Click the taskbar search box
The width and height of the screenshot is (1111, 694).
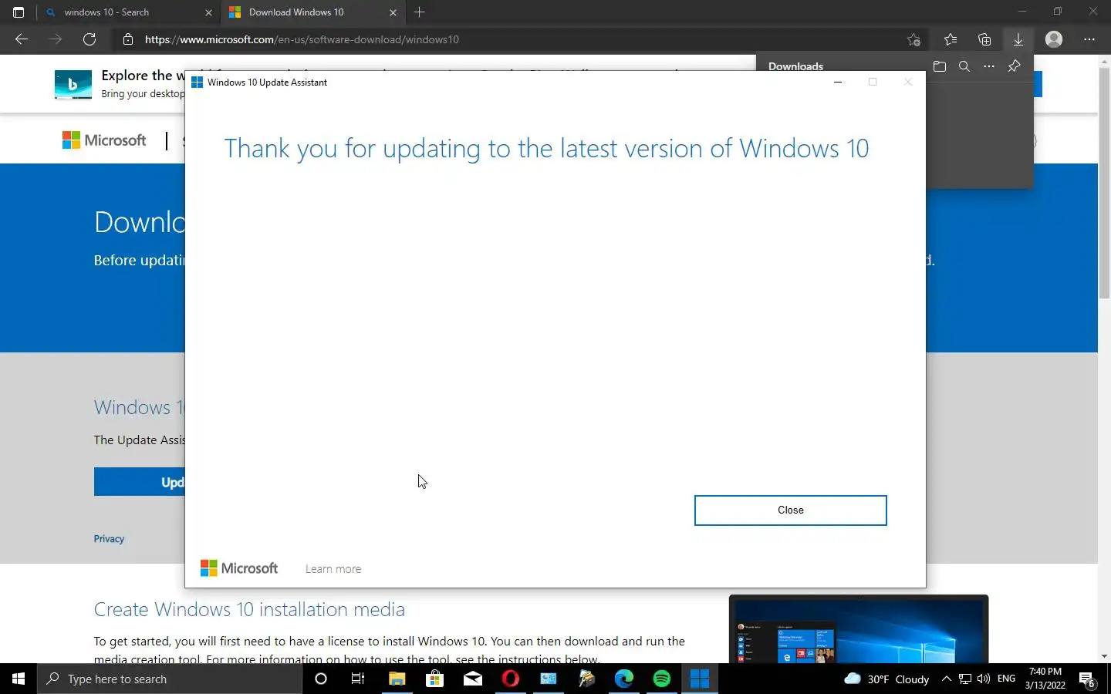(170, 679)
